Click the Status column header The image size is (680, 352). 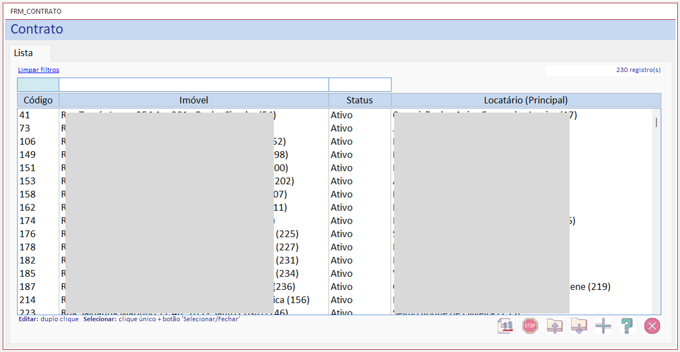tap(360, 100)
